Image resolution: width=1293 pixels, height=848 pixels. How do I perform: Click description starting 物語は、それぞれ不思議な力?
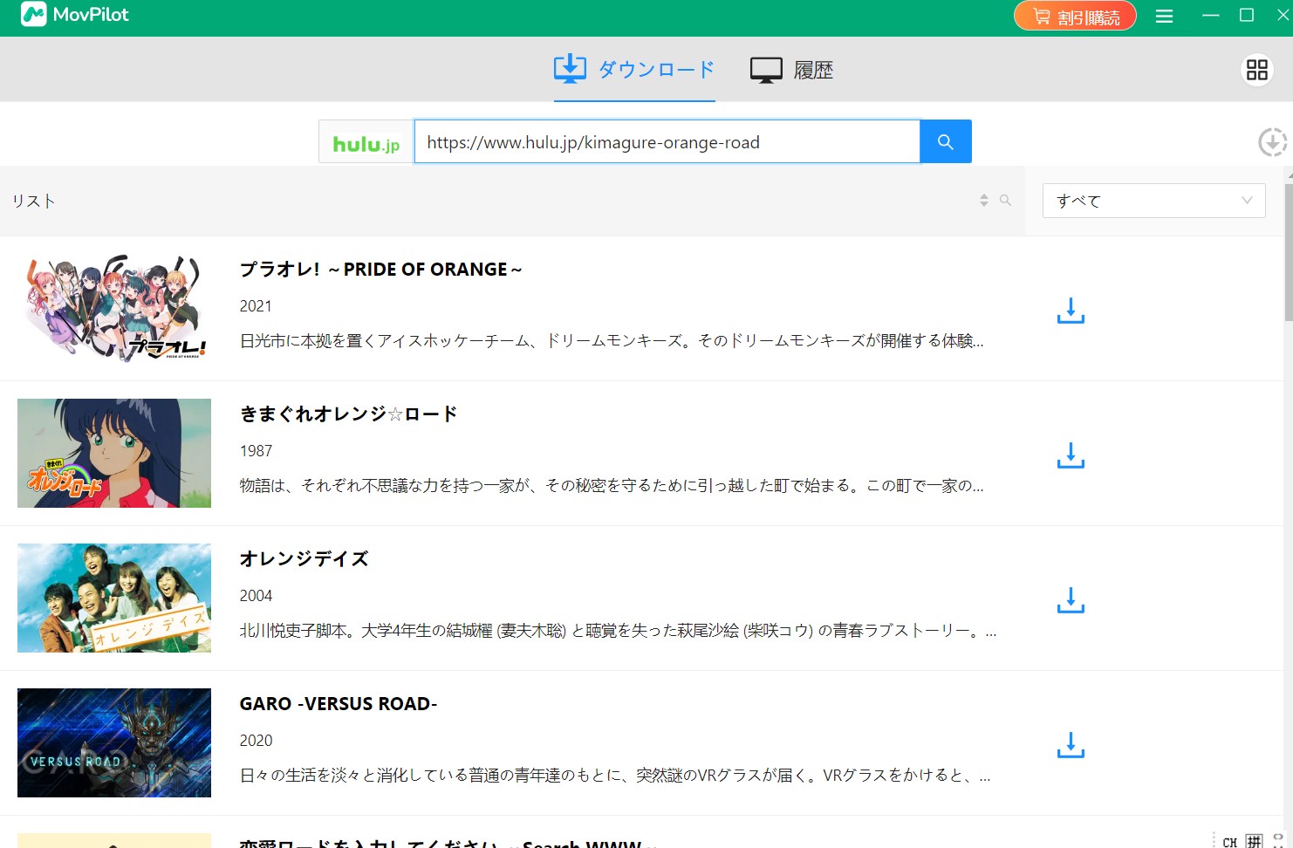coord(612,486)
